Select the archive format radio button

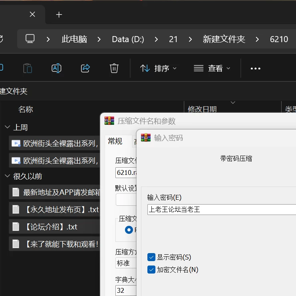click(x=129, y=230)
